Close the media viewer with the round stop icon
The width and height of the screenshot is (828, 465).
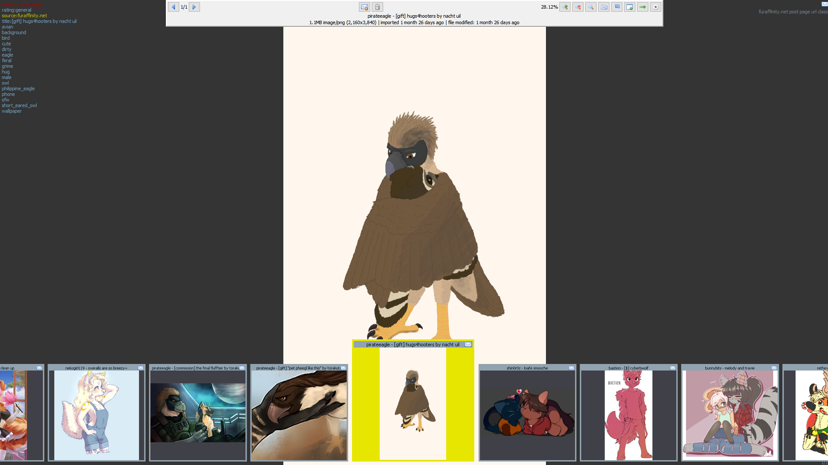pos(656,7)
